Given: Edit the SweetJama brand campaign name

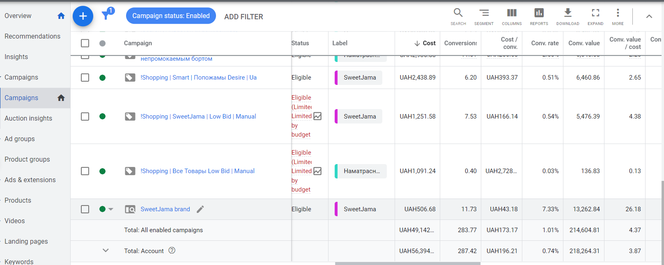Looking at the screenshot, I should tap(200, 209).
